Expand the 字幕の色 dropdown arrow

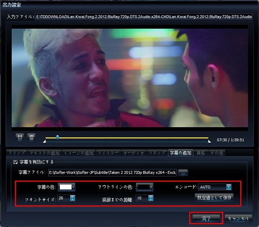point(73,187)
